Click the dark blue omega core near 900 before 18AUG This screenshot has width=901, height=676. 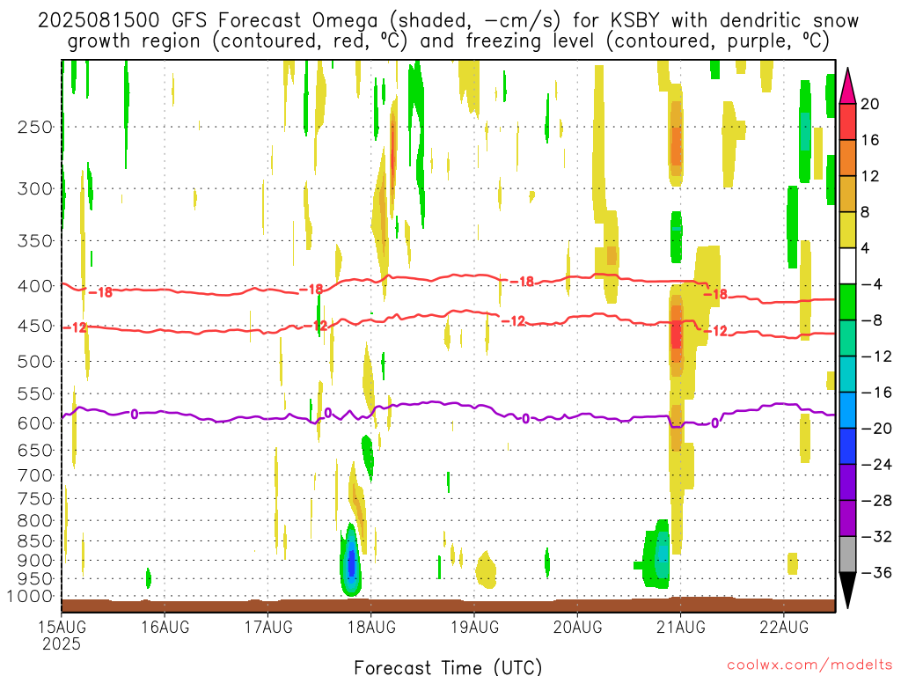click(351, 562)
